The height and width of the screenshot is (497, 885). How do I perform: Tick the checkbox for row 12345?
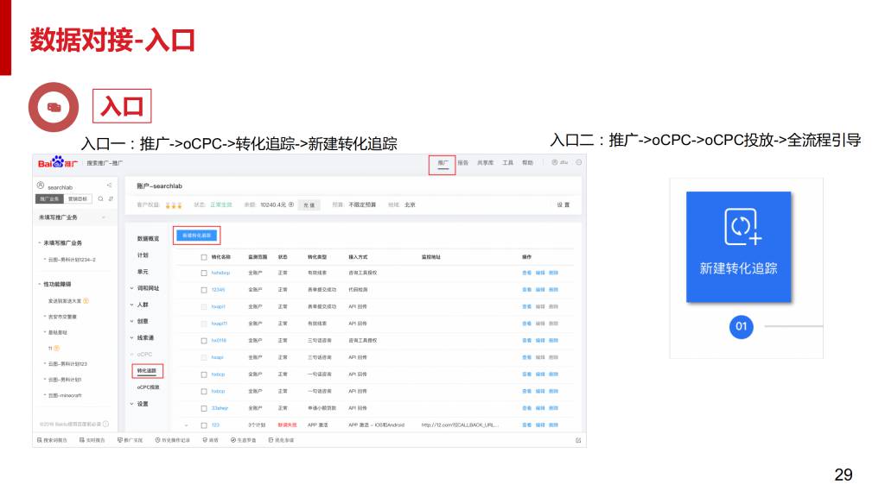tap(204, 290)
